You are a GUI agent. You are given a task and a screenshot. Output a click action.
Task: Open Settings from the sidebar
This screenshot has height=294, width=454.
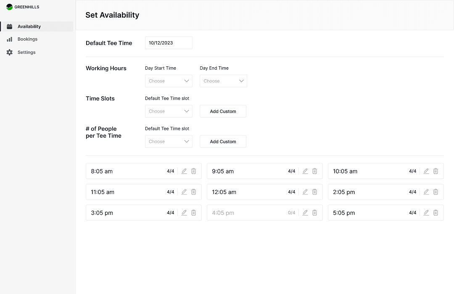coord(26,52)
